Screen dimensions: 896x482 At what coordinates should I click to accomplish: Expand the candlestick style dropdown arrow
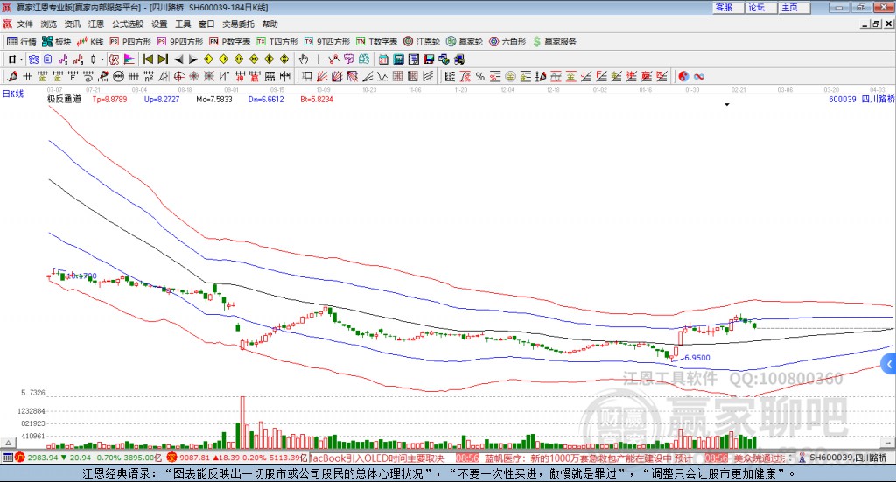coord(102,59)
